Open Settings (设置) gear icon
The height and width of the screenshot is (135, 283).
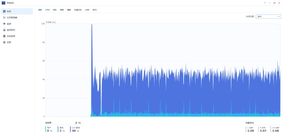4,42
